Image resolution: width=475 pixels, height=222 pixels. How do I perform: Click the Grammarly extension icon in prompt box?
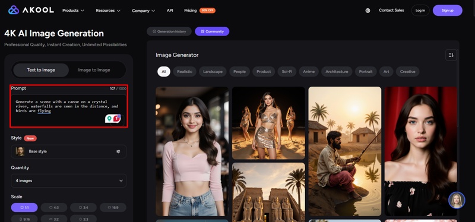(109, 119)
